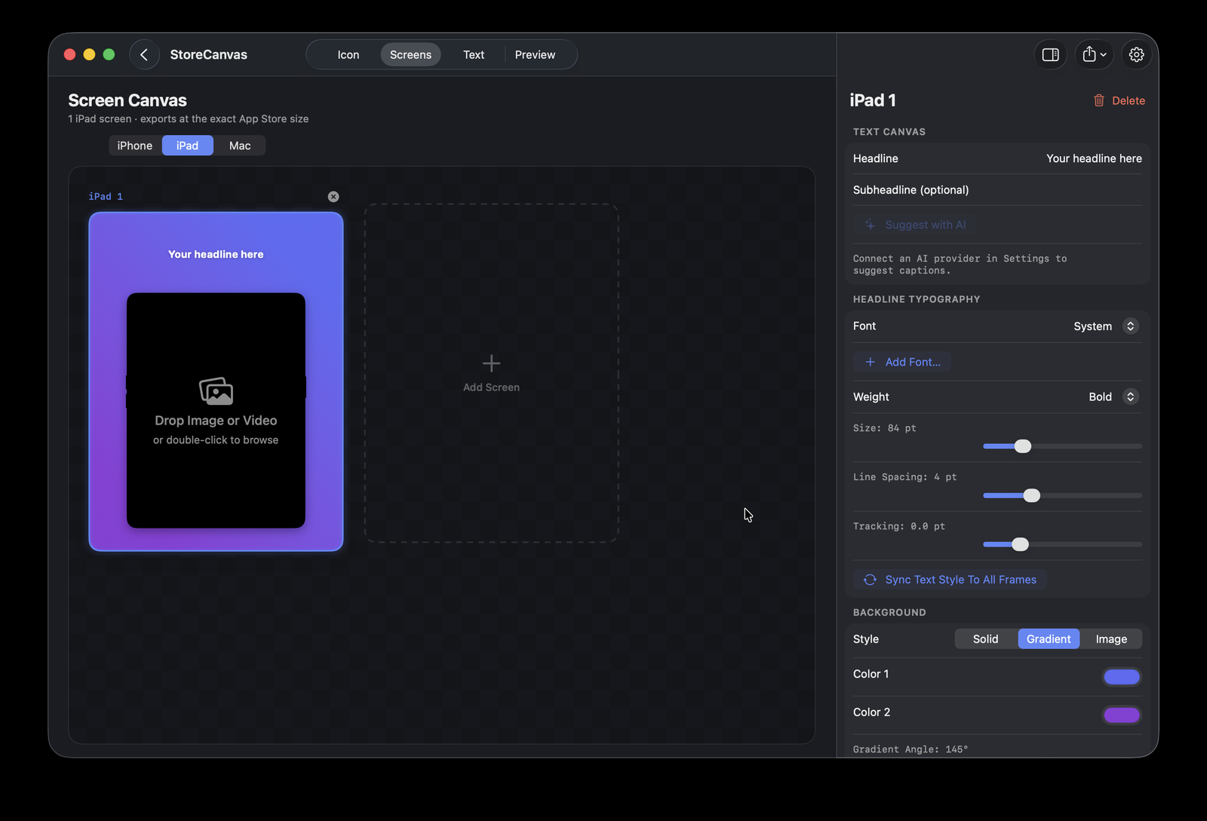Click the Subheadline (optional) field
This screenshot has height=821, width=1207.
[x=997, y=190]
